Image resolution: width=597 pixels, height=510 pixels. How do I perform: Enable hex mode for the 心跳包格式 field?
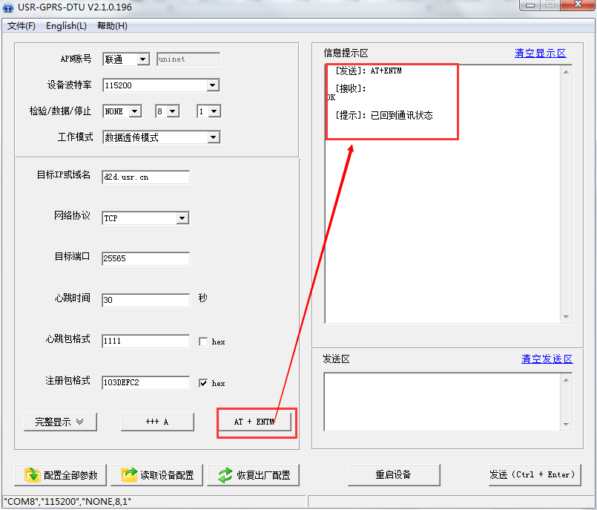pos(203,341)
